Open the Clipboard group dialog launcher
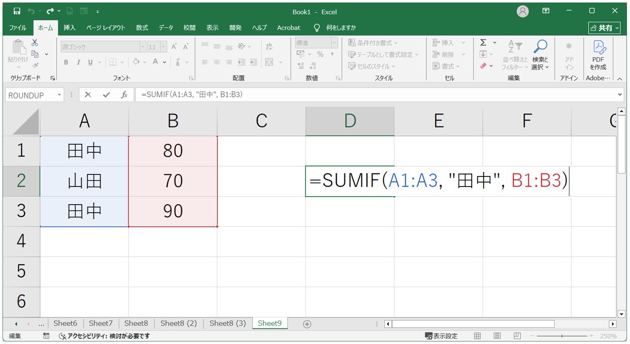 53,78
